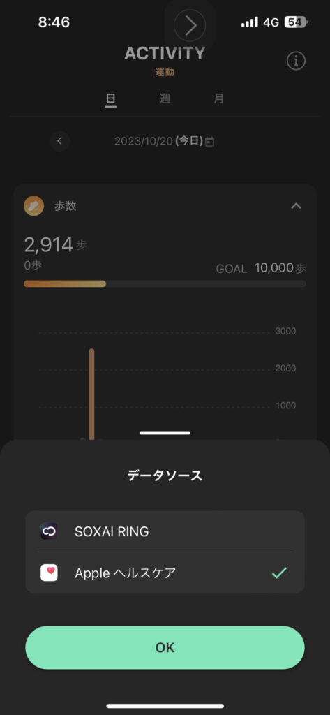The height and width of the screenshot is (715, 330).
Task: Tap the SOXAI RING logo icon
Action: 49,531
